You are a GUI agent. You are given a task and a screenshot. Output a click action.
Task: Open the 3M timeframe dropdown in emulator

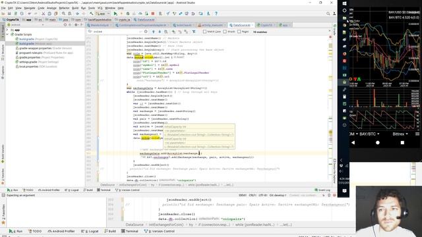coord(354,134)
